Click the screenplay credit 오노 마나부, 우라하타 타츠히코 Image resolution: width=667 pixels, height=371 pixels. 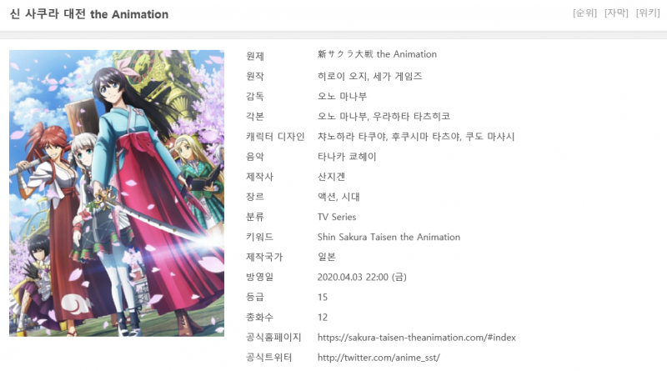384,116
